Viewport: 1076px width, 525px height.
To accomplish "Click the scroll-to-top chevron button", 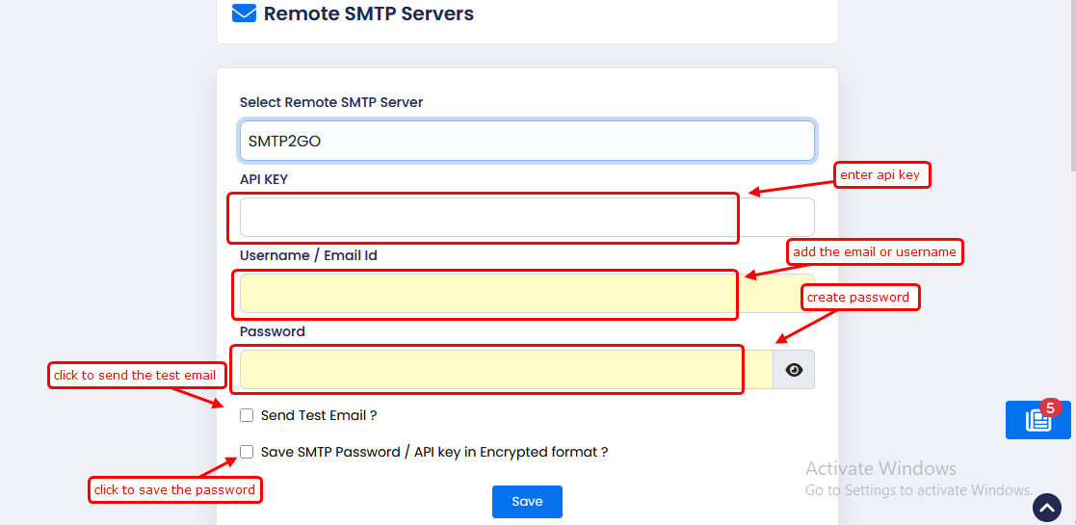I will click(x=1046, y=507).
